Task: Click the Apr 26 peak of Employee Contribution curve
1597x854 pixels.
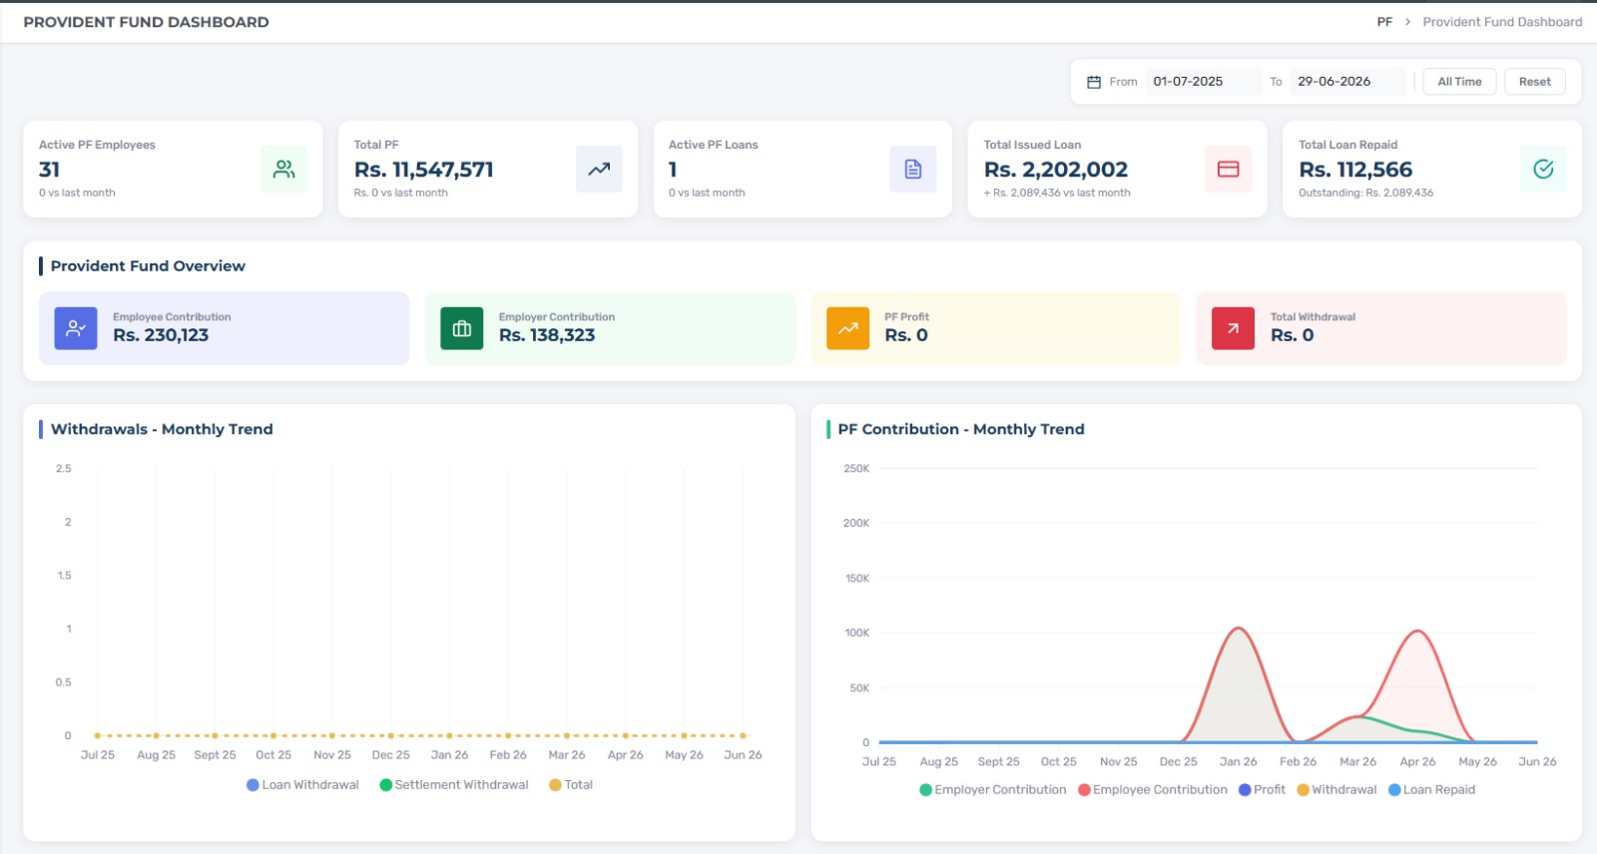Action: (x=1417, y=631)
